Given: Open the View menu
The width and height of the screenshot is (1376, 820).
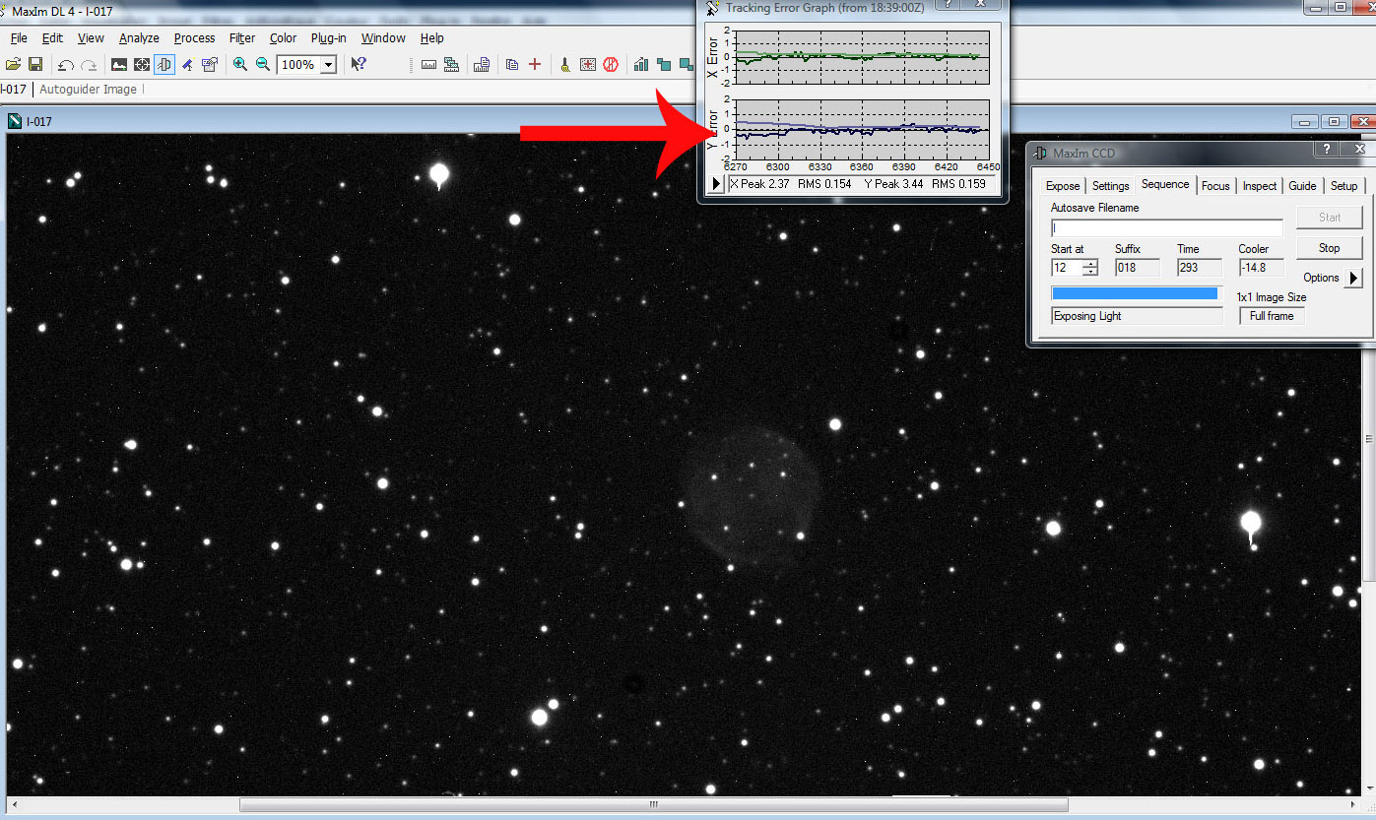Looking at the screenshot, I should [91, 38].
